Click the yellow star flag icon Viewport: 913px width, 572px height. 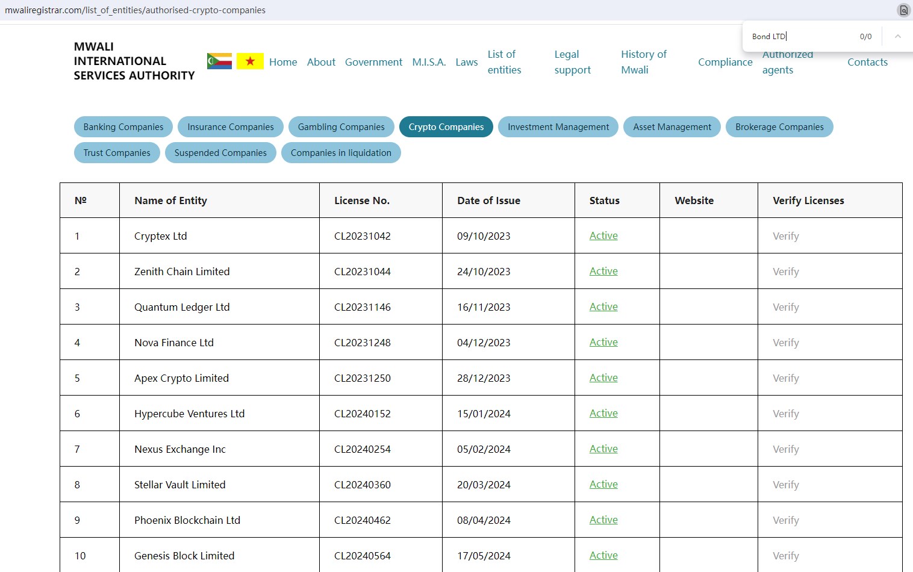(250, 61)
